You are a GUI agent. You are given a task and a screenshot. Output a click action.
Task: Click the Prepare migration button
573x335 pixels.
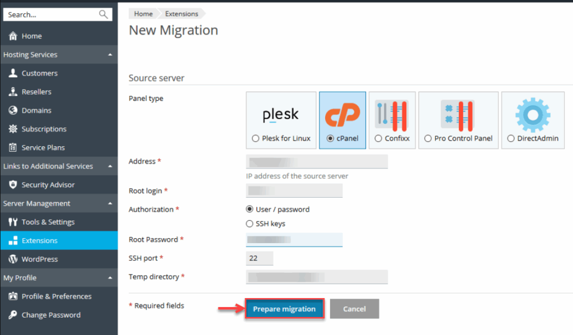(284, 308)
